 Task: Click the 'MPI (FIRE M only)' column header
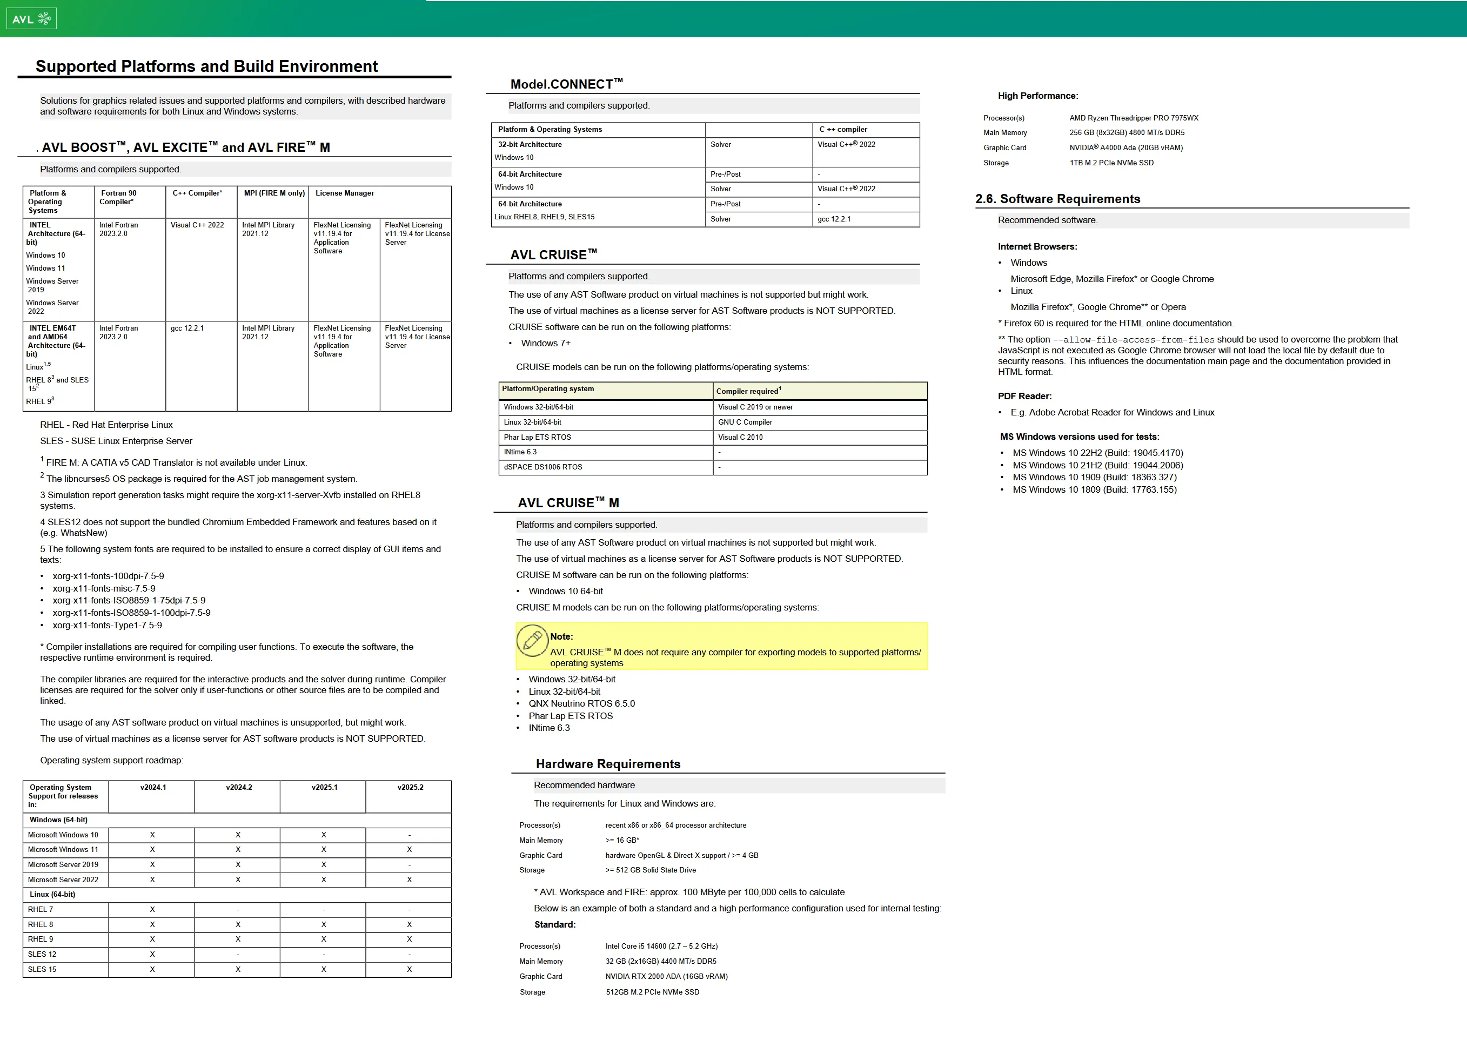pyautogui.click(x=274, y=193)
